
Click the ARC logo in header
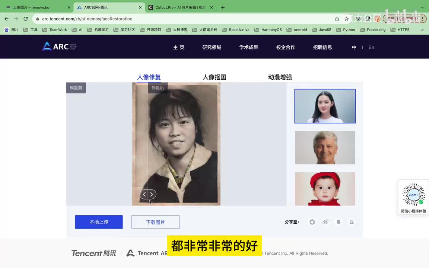pyautogui.click(x=60, y=47)
